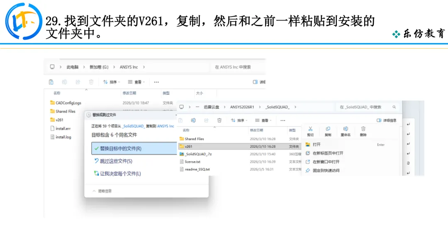Click the date 2026/3/5 16:31 for readme_SSQ.txt
The height and width of the screenshot is (252, 448).
coord(262,169)
